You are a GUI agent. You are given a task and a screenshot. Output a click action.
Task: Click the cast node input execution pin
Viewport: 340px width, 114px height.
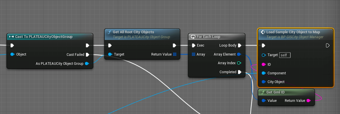pos(12,45)
